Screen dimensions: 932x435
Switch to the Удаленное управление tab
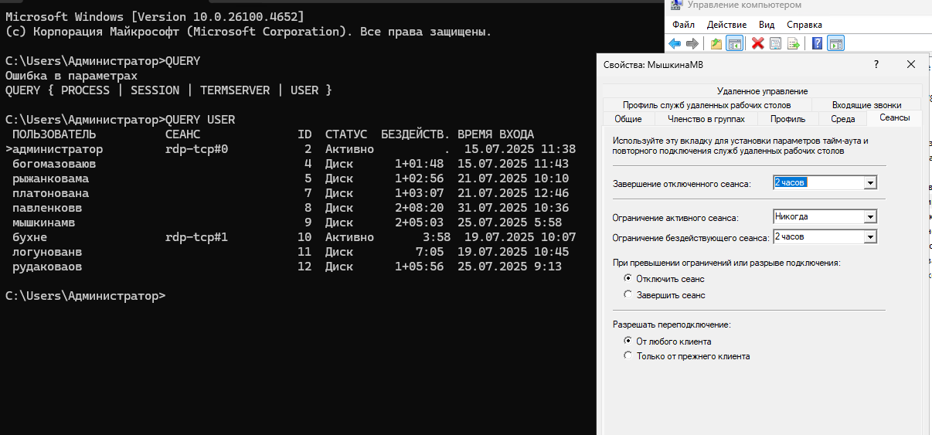(x=762, y=91)
